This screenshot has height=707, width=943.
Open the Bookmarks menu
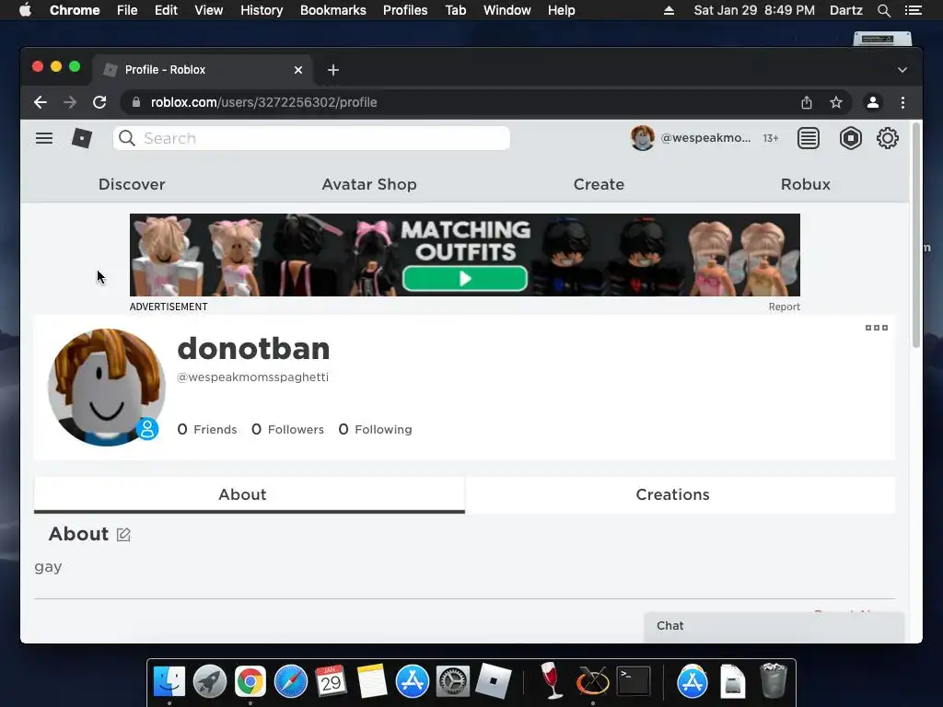click(333, 10)
